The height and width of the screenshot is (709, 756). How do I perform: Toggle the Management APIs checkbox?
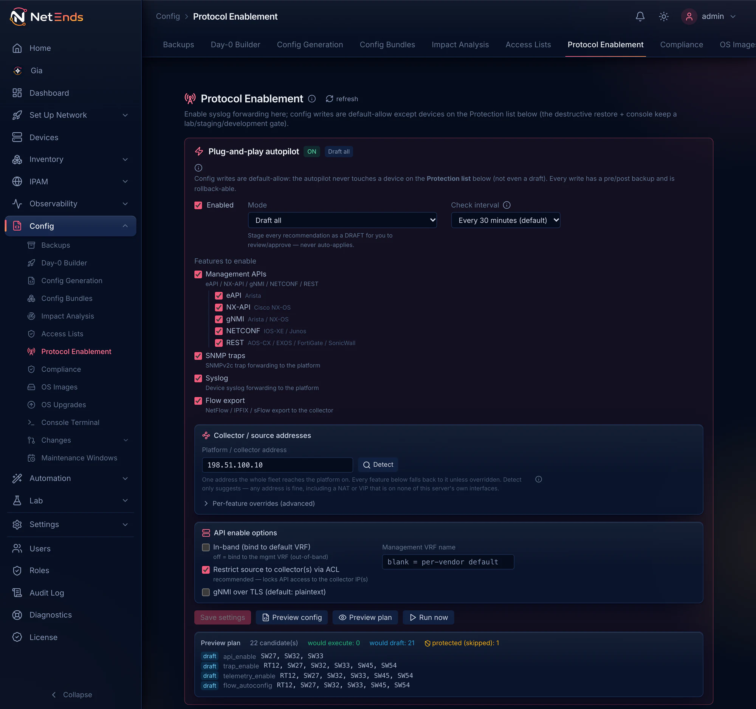198,274
